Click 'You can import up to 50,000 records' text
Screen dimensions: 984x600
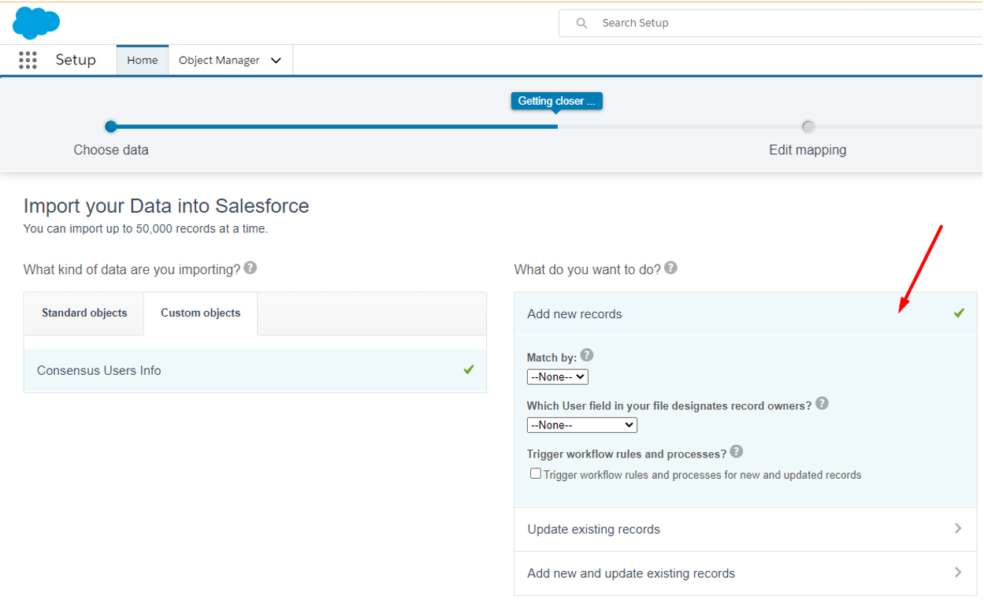[x=146, y=229]
